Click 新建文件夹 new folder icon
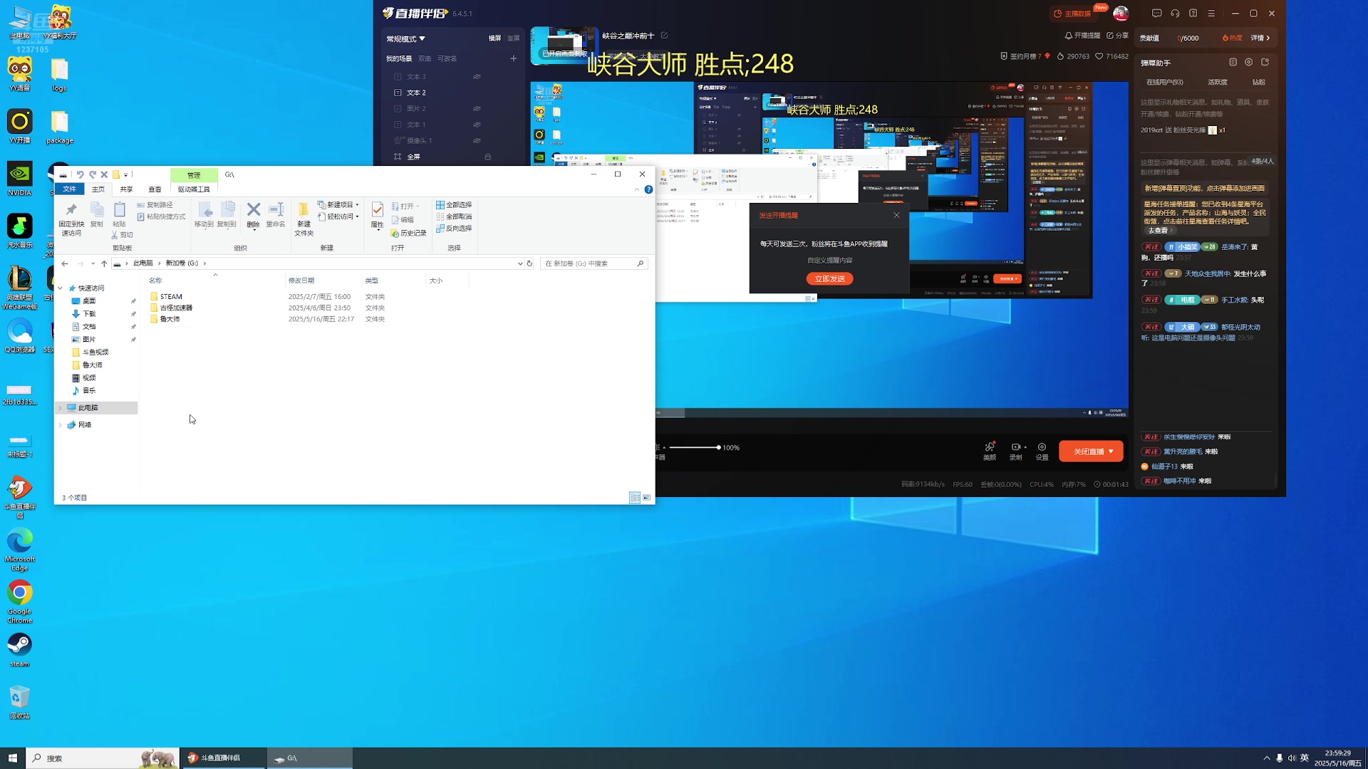The height and width of the screenshot is (769, 1368). point(304,219)
